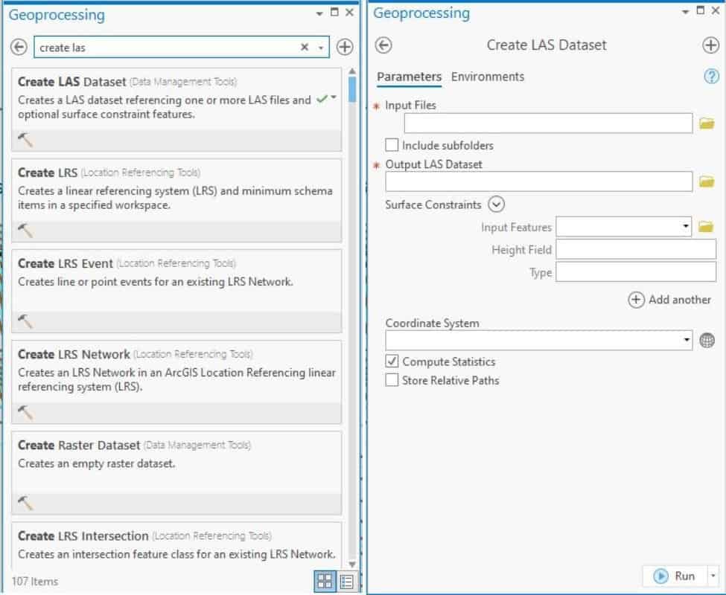Image resolution: width=726 pixels, height=595 pixels.
Task: Maximize the left Geoprocessing pane
Action: [x=334, y=13]
